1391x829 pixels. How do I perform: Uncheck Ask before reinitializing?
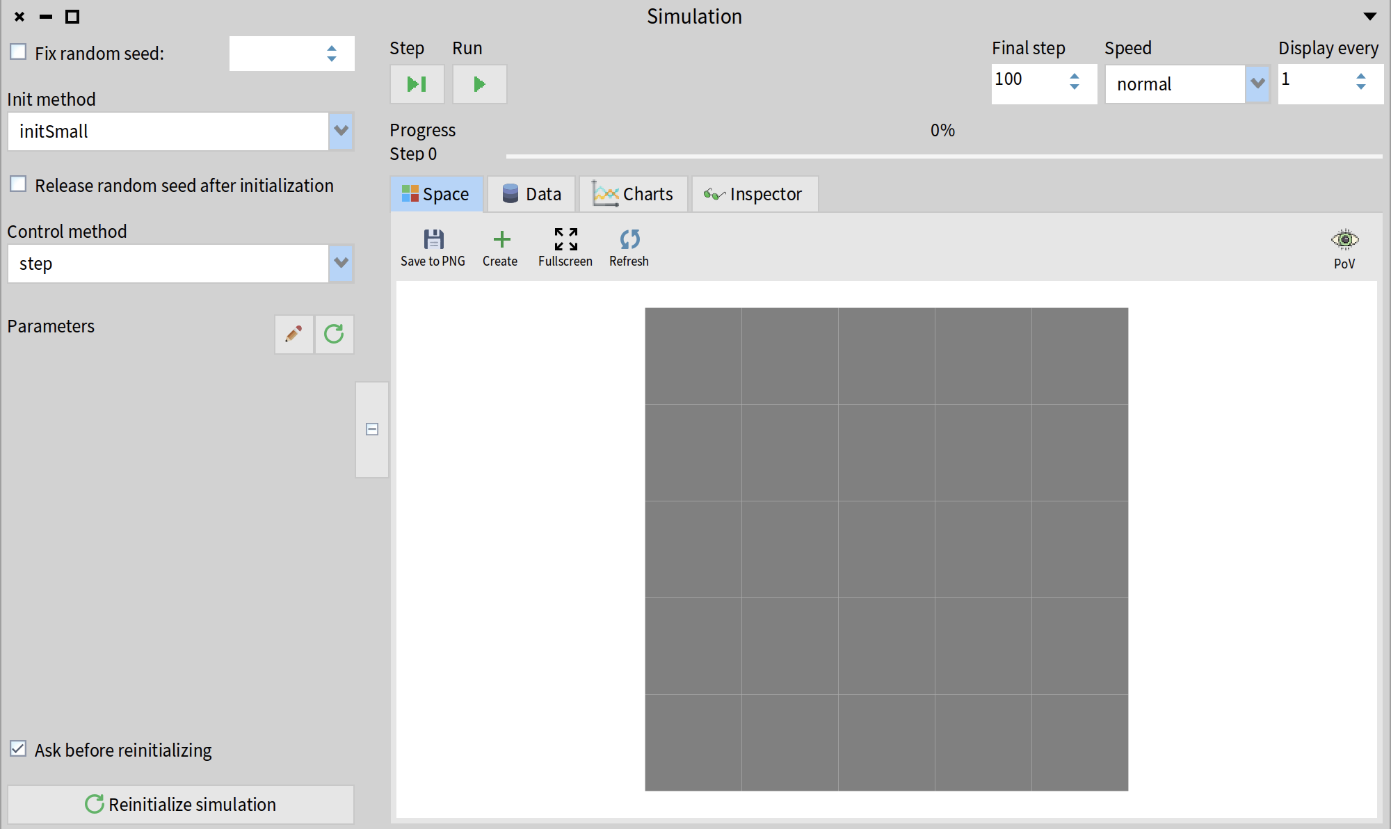tap(19, 749)
